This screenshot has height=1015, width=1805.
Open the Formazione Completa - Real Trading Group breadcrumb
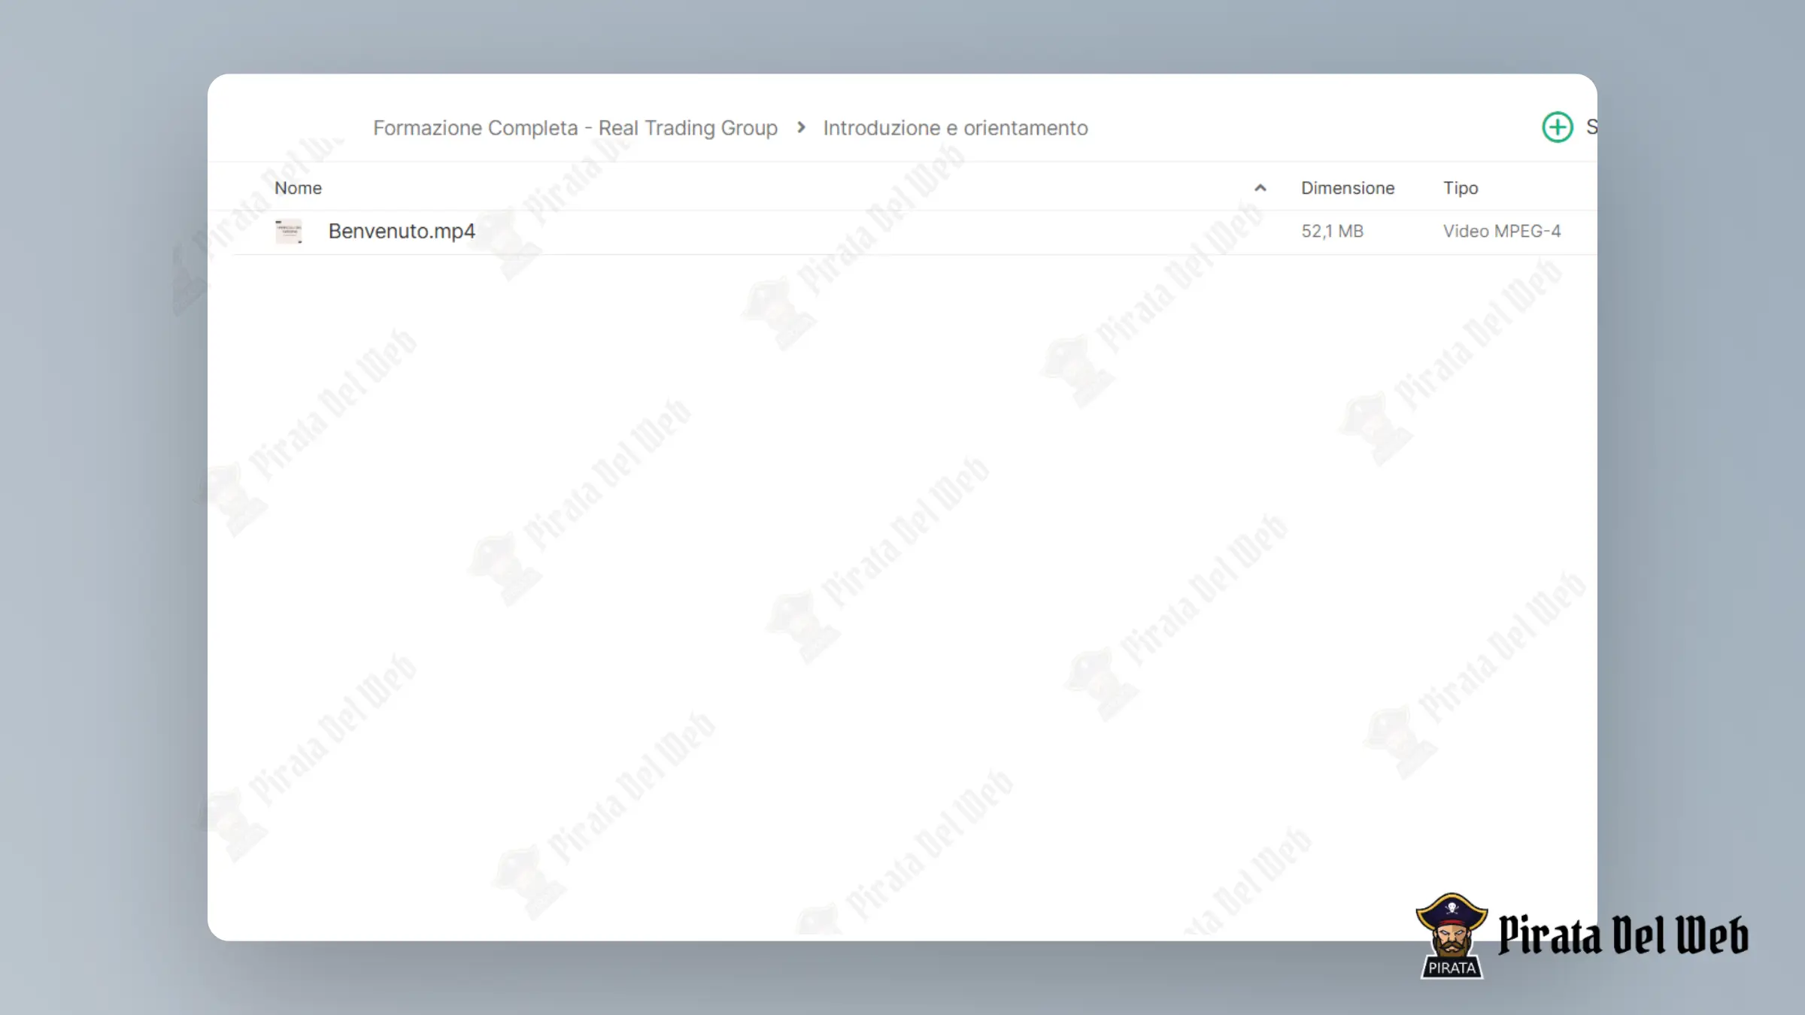[575, 128]
